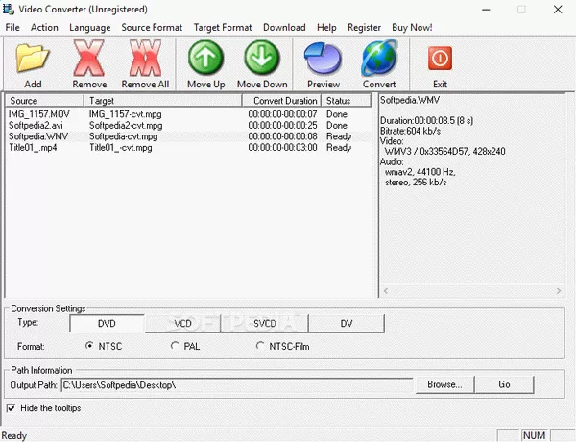Open the Buy Now! menu

tap(412, 28)
